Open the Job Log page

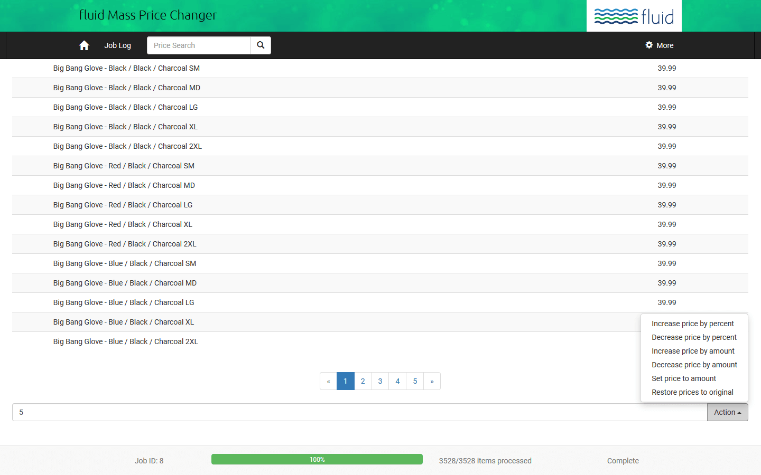pyautogui.click(x=117, y=45)
